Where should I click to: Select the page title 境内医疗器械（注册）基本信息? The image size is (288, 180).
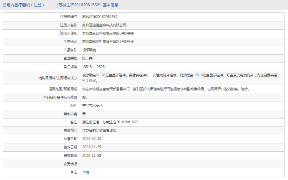[x=62, y=5]
